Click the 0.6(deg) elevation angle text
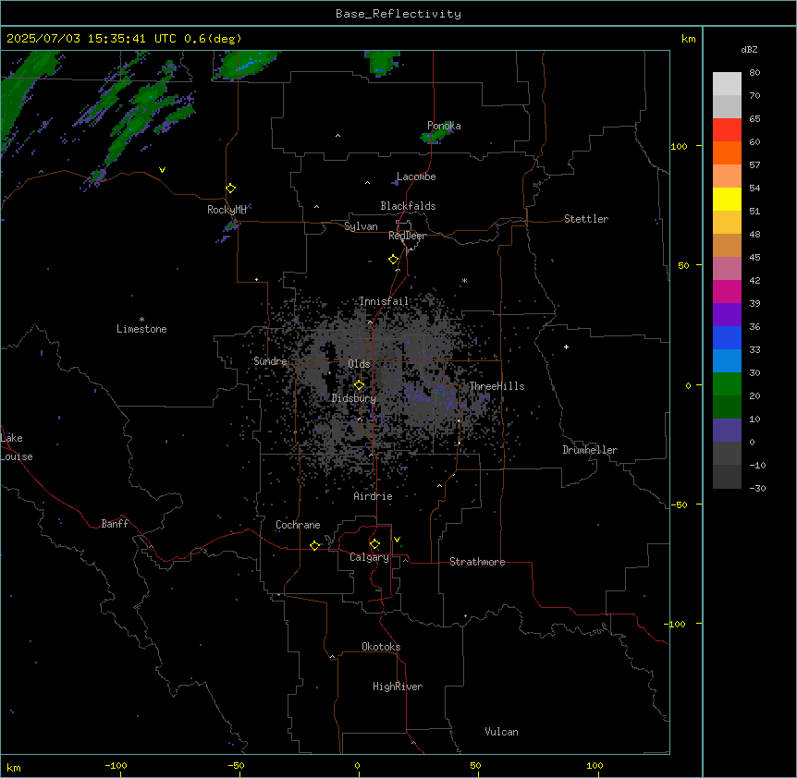Viewport: 797px width, 778px height. tap(213, 39)
